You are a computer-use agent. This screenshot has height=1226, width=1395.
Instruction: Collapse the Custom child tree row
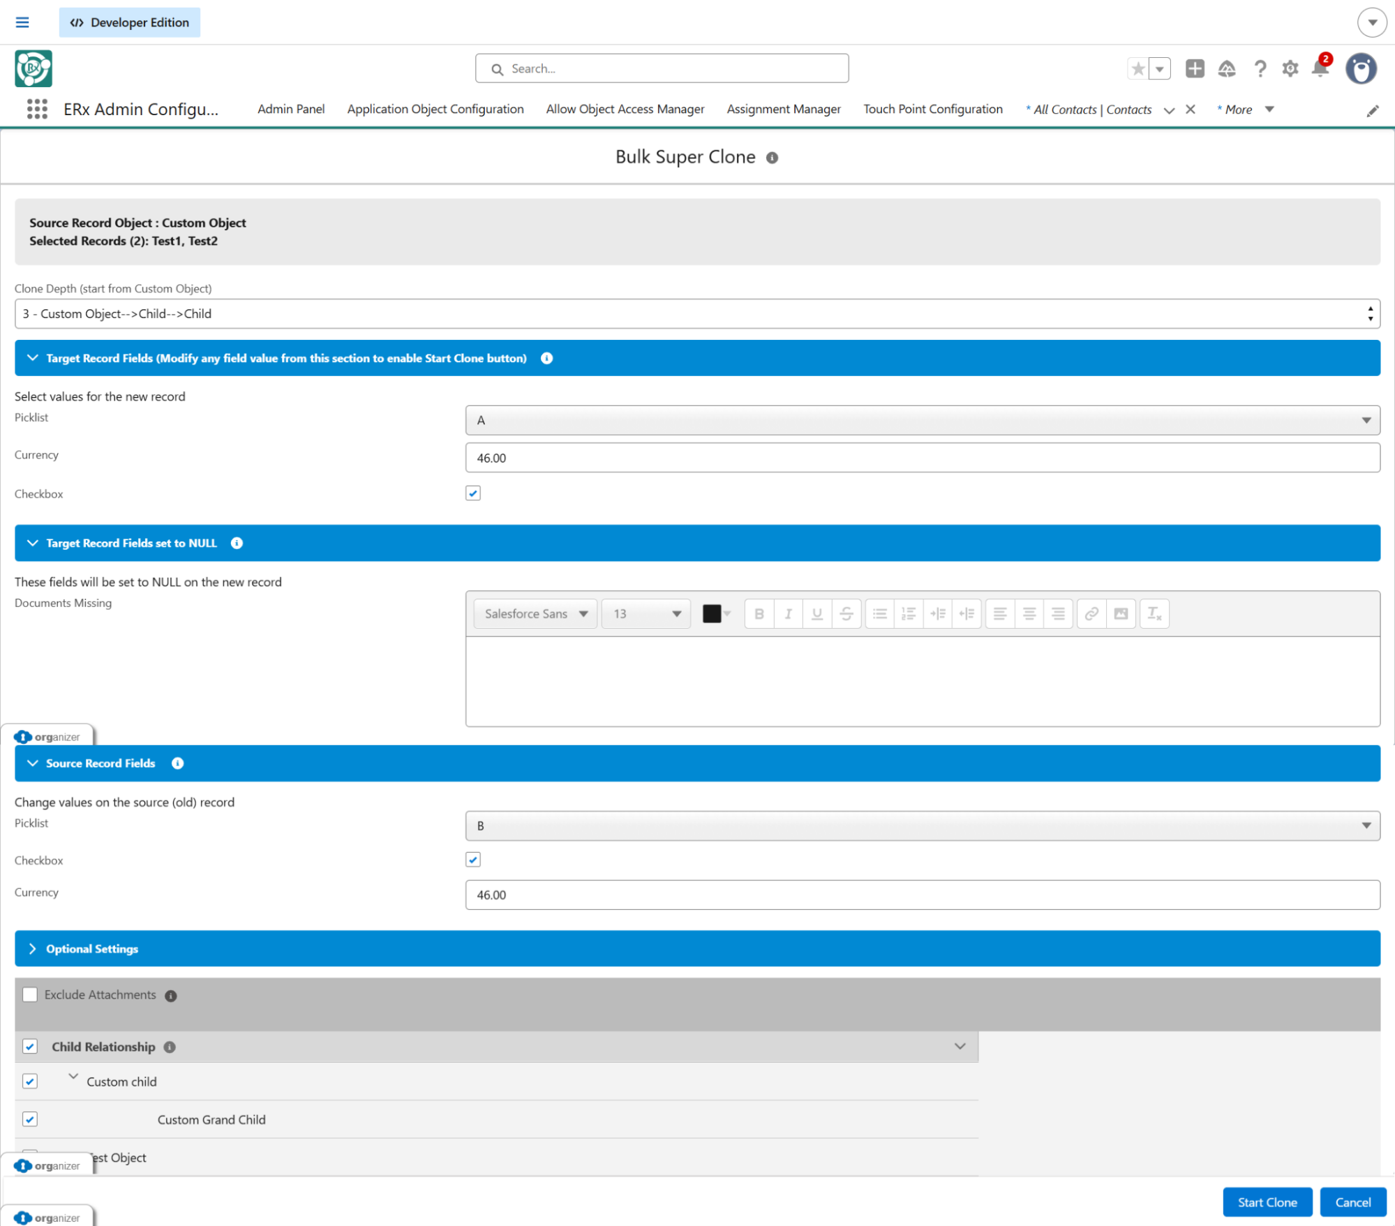click(x=73, y=1077)
